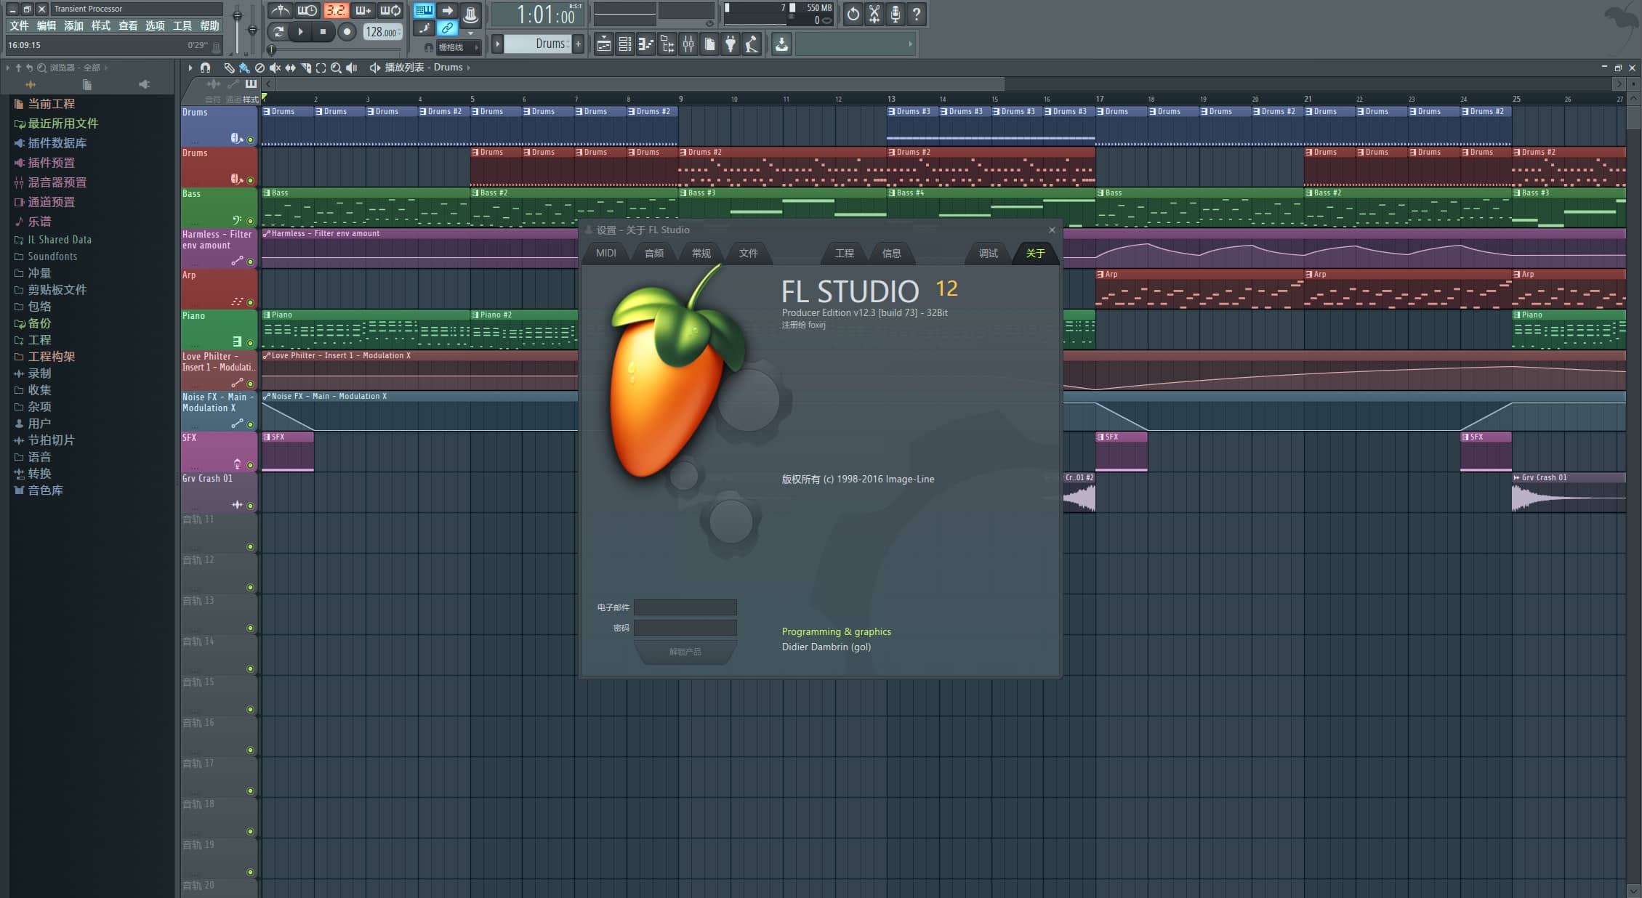The image size is (1642, 898).
Task: Switch to the 工程 settings tab
Action: click(845, 253)
